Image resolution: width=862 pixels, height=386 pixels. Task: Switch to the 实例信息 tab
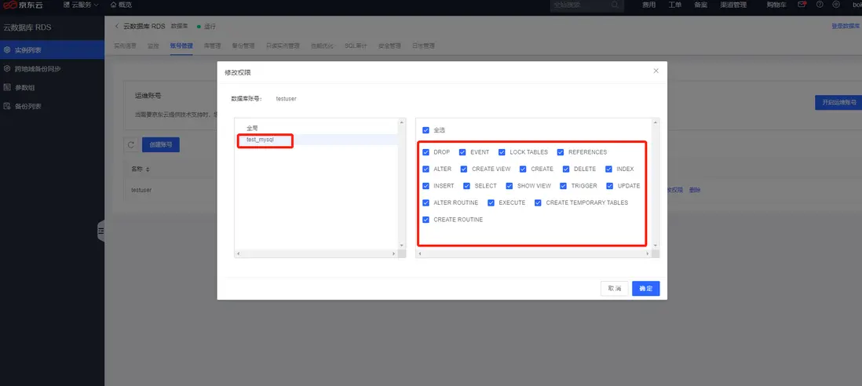[x=126, y=46]
